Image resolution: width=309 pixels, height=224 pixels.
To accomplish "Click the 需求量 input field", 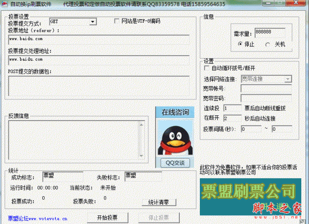I will tap(270, 33).
